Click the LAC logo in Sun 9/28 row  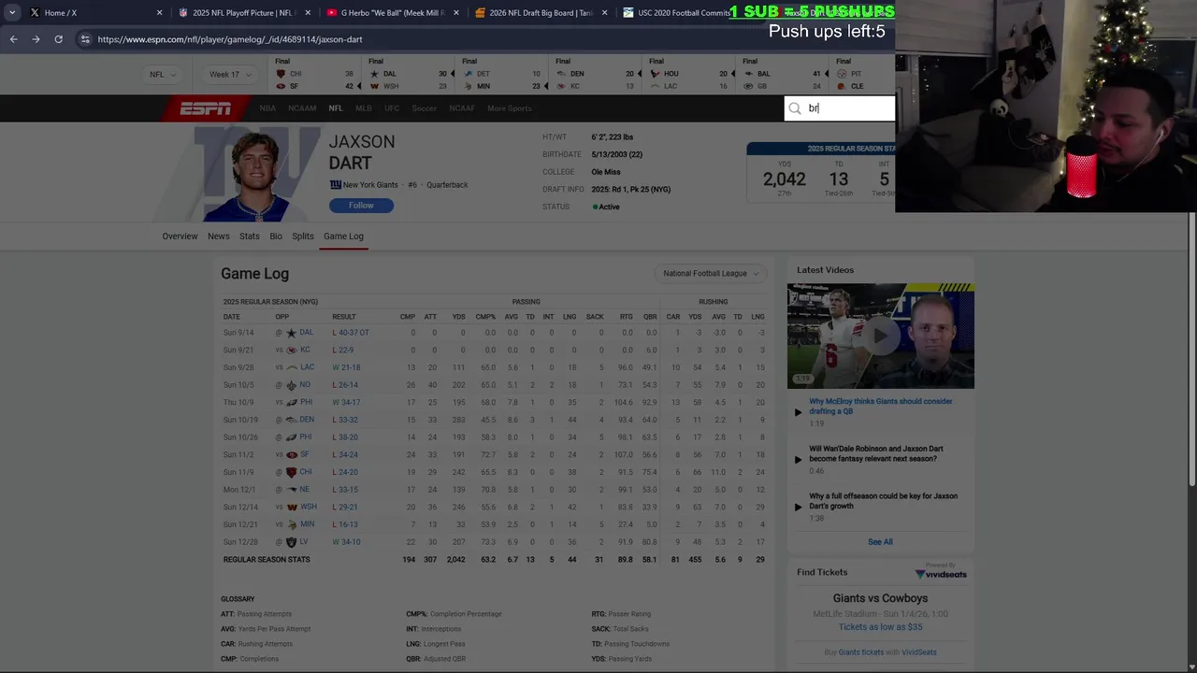point(291,367)
